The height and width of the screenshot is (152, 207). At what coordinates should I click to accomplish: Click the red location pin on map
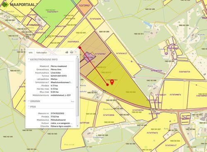coord(112,82)
